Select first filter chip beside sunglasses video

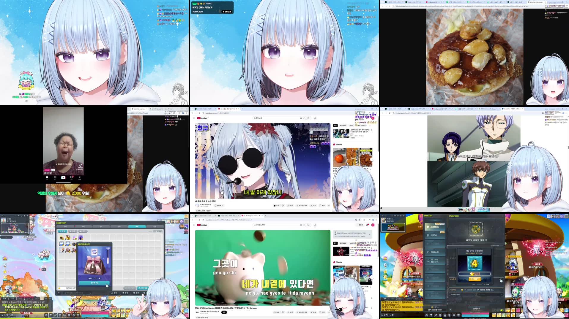(335, 126)
